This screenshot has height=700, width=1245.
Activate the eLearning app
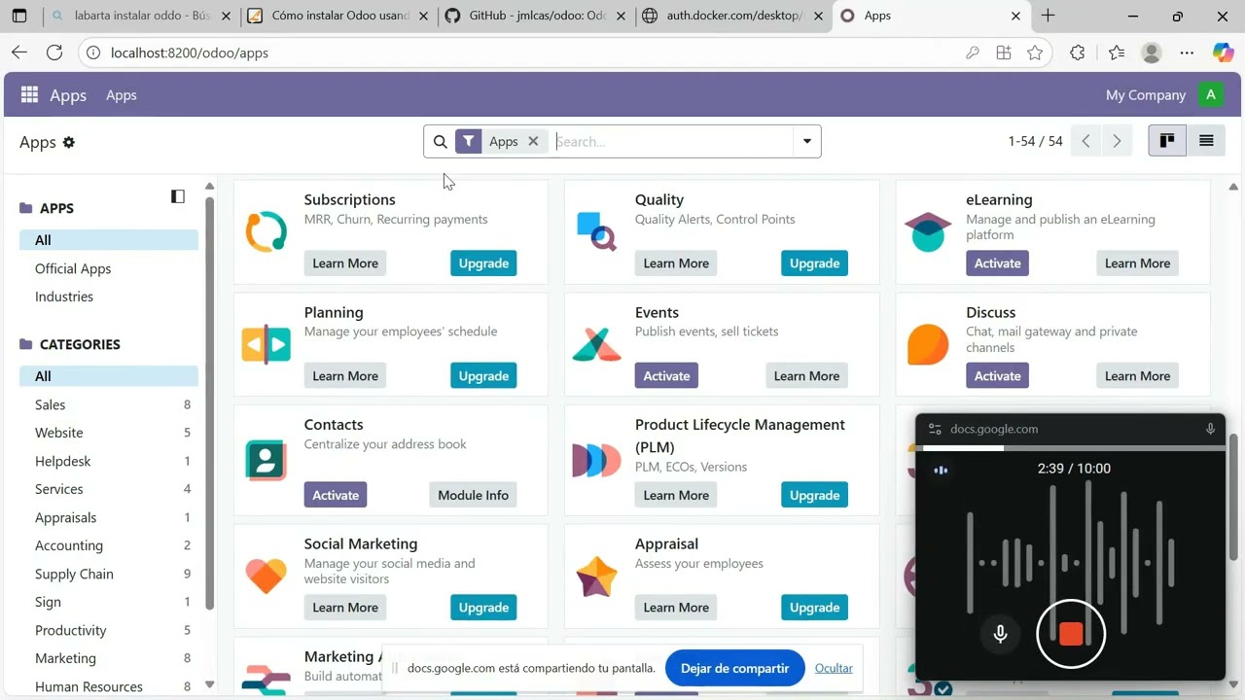997,263
